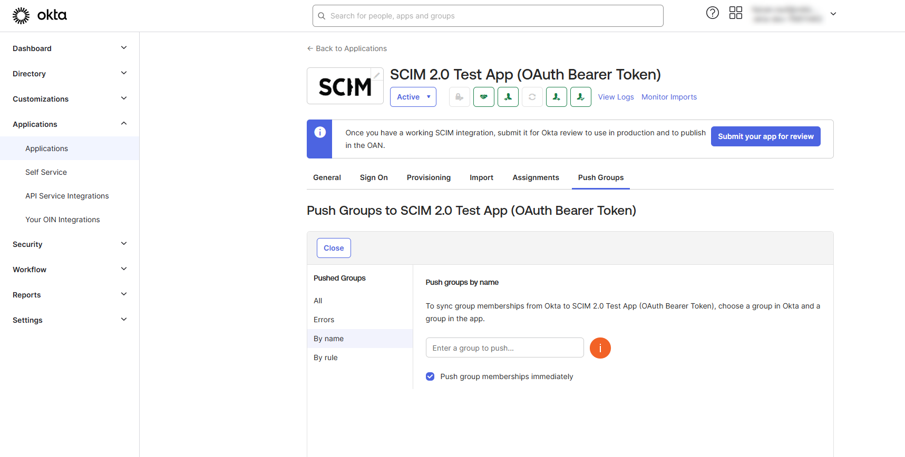Click the pencil icon to edit SCIM logo

[x=377, y=75]
